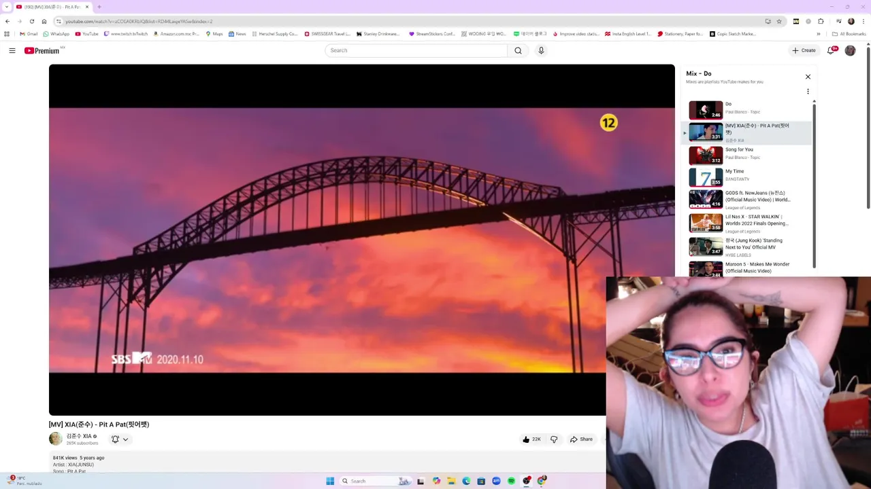This screenshot has height=489, width=871.
Task: Open the Gmail bookmark
Action: (29, 33)
